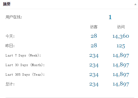
Task: Collapse the 摘要 panel with the arrow toggle
Action: point(135,4)
